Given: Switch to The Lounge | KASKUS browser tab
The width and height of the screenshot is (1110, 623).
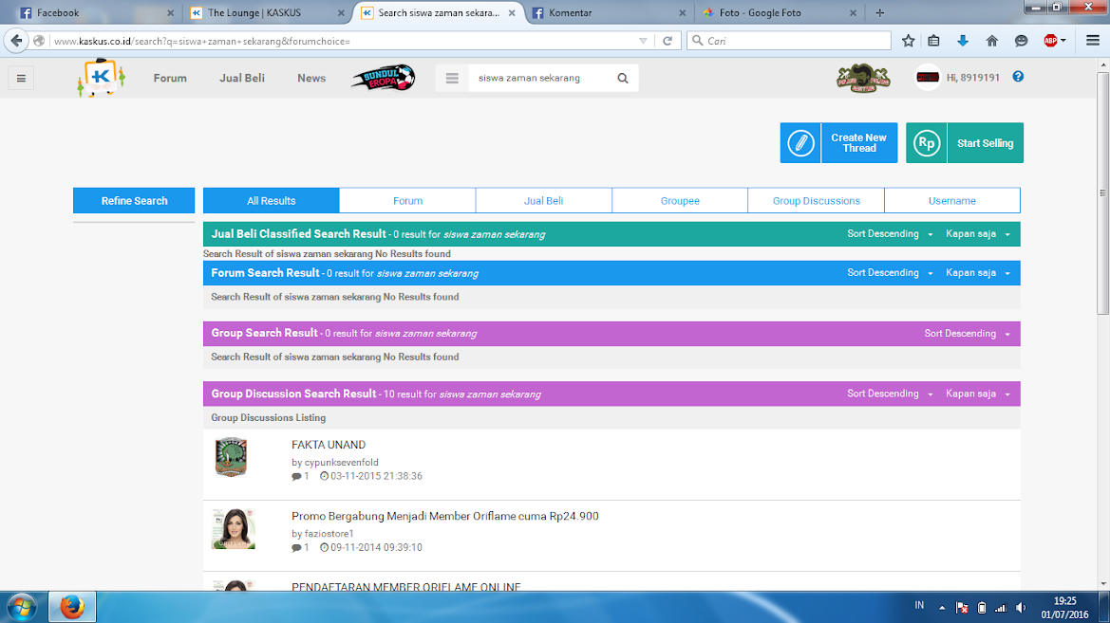Looking at the screenshot, I should 268,12.
